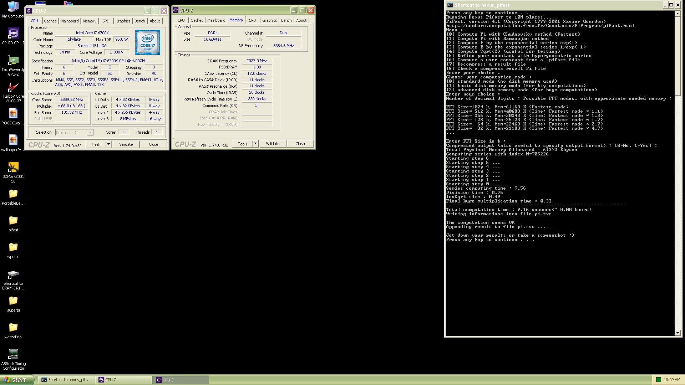Open SPD tab in right CPU-Z window
Viewport: 685px width, 385px height.
(253, 20)
